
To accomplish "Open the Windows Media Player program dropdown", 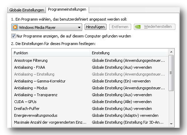I will coord(47,27).
